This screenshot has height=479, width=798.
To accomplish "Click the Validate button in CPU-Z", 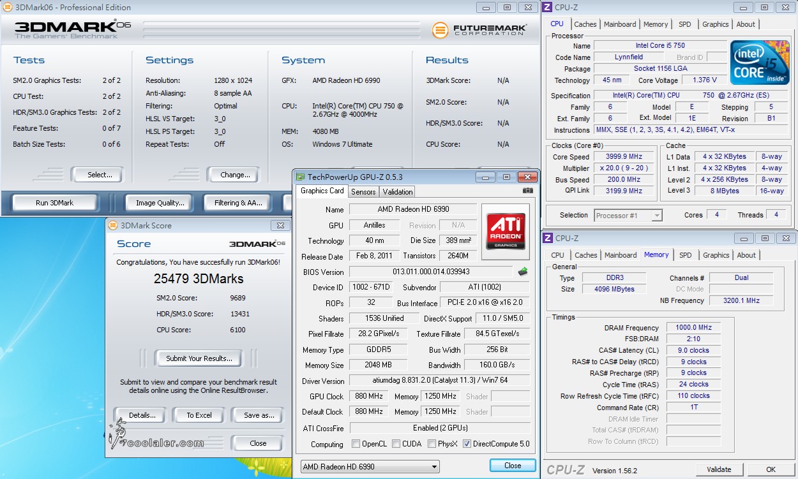I will [x=719, y=469].
